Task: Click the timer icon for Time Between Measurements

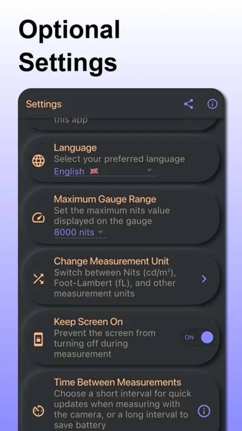Action: point(38,411)
